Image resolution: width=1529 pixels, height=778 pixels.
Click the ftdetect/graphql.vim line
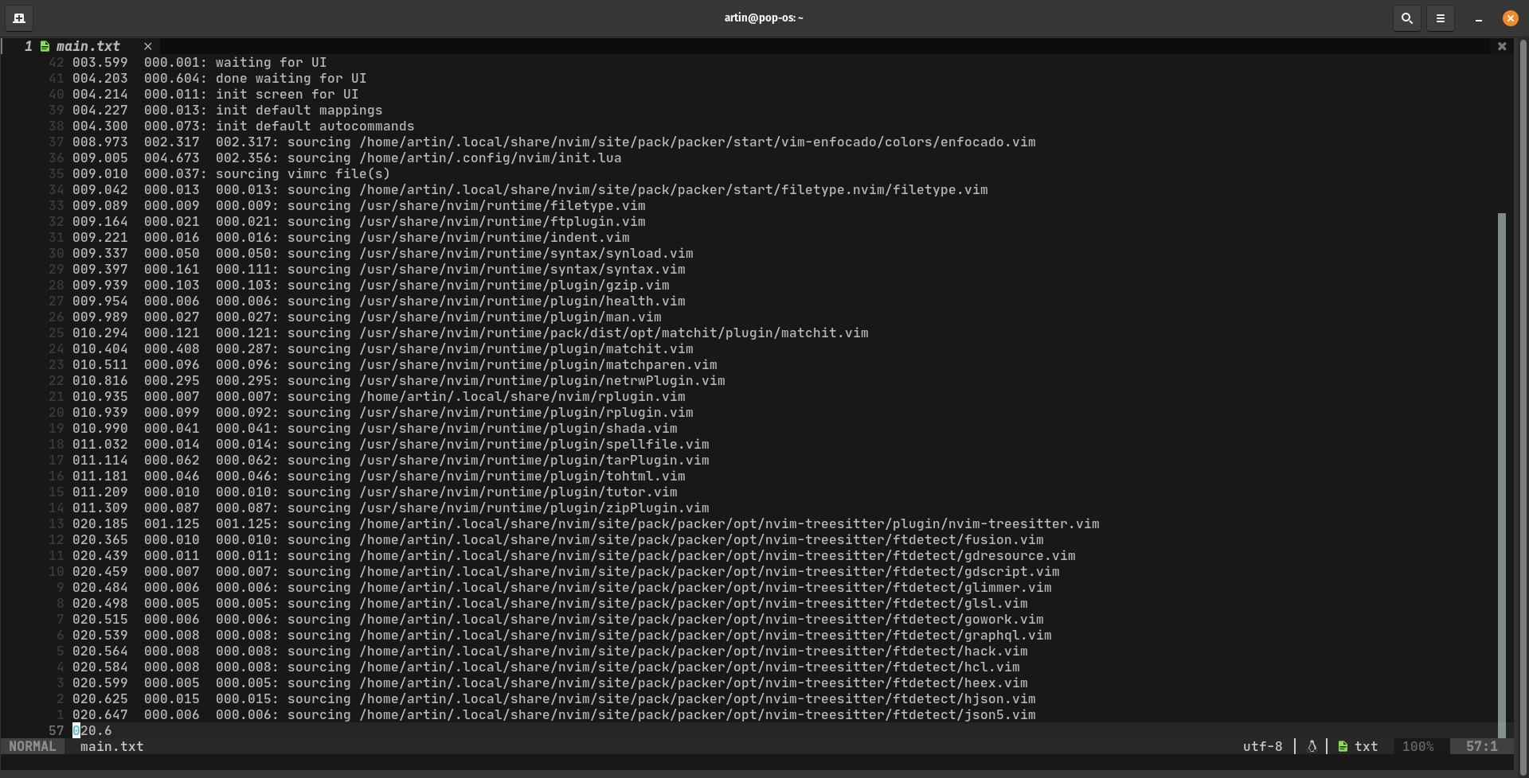(x=561, y=635)
